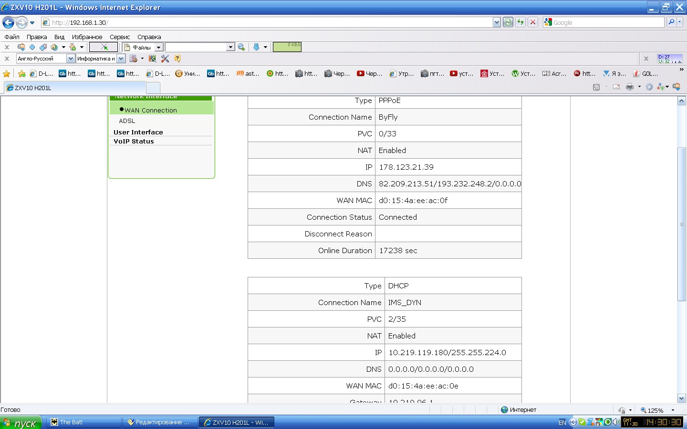The image size is (687, 429).
Task: Open the search provider options dropdown
Action: tap(680, 22)
